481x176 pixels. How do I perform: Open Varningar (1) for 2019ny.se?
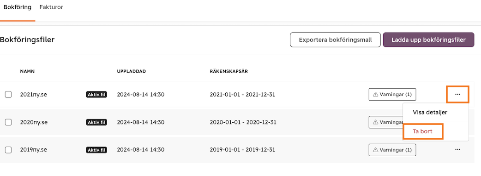pyautogui.click(x=392, y=150)
